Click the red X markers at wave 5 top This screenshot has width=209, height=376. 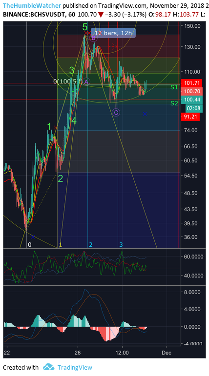point(88,33)
